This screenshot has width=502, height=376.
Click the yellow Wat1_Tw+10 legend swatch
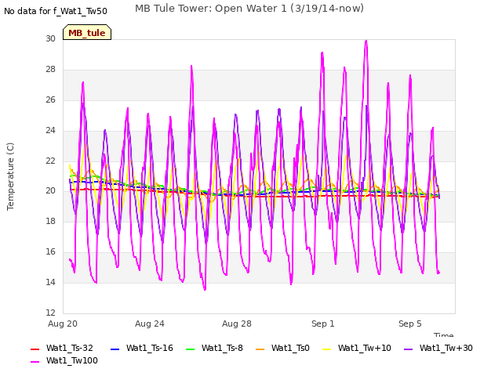click(x=326, y=349)
